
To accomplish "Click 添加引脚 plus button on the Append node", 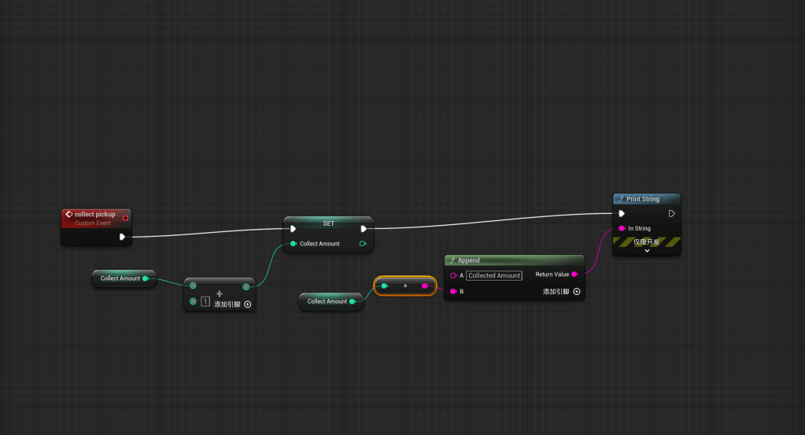I will [x=576, y=292].
